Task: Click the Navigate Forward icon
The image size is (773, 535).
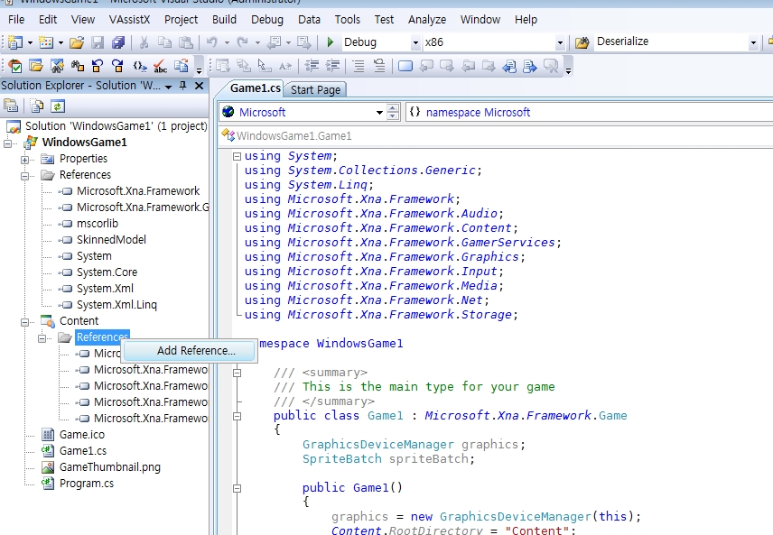Action: click(304, 42)
